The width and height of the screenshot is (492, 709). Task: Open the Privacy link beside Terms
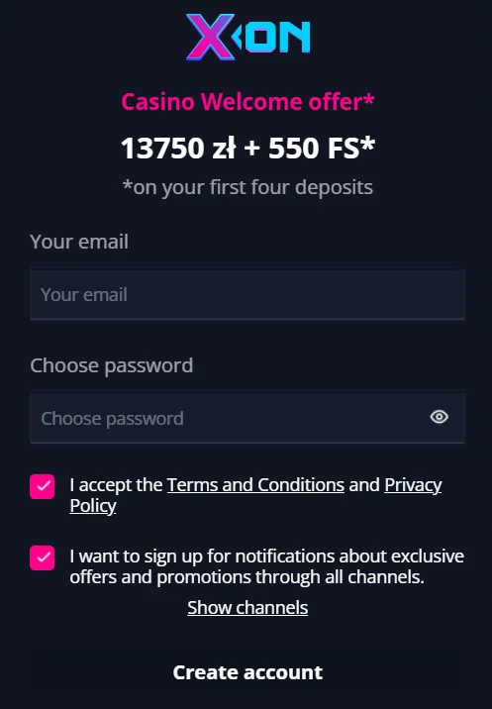click(x=413, y=485)
